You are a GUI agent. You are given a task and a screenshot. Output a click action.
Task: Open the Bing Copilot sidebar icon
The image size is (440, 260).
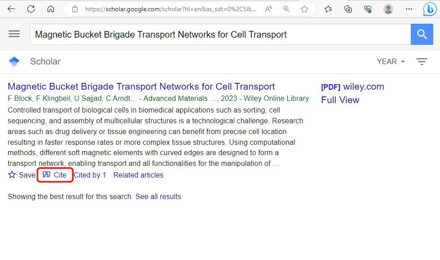(x=430, y=9)
